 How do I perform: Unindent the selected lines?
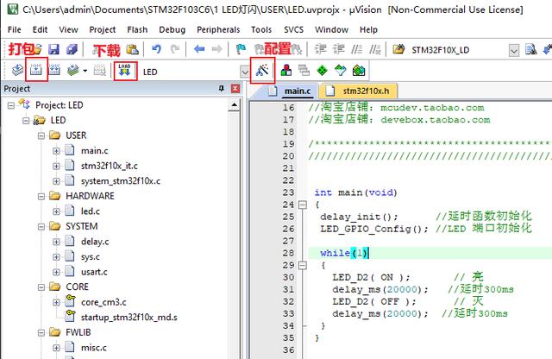pos(339,49)
